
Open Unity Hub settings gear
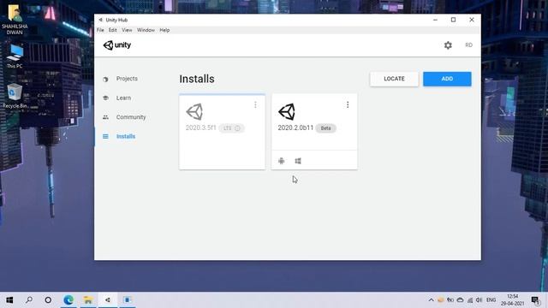point(448,45)
